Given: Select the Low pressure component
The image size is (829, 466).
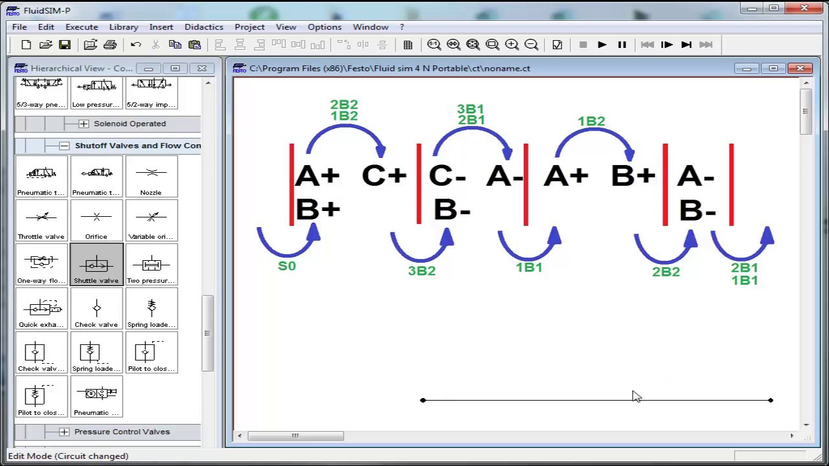Looking at the screenshot, I should pyautogui.click(x=97, y=93).
